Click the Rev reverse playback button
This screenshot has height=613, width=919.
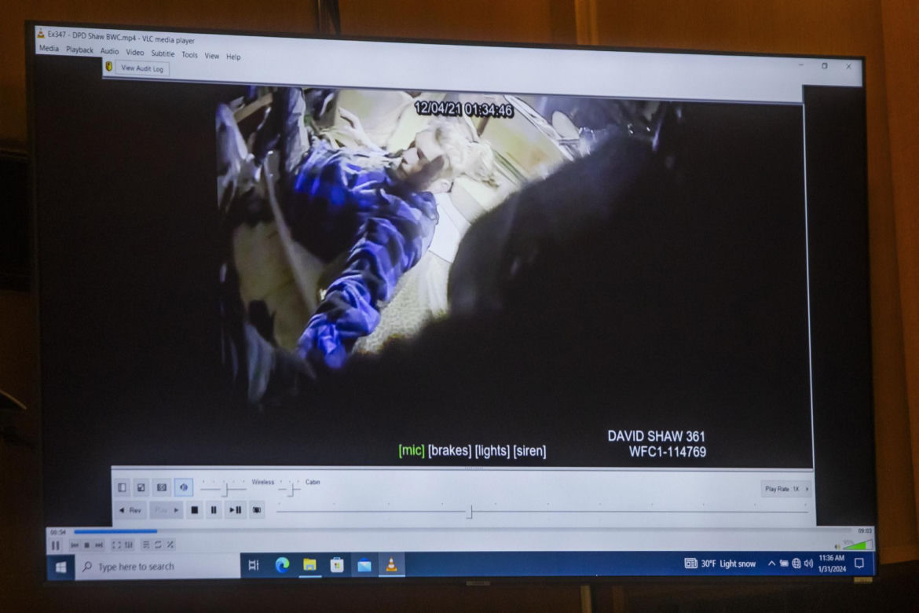pos(130,510)
